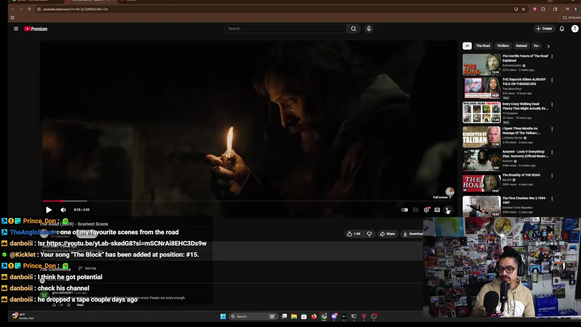Image resolution: width=581 pixels, height=327 pixels.
Task: Open Discord from taskbar
Action: tap(334, 317)
